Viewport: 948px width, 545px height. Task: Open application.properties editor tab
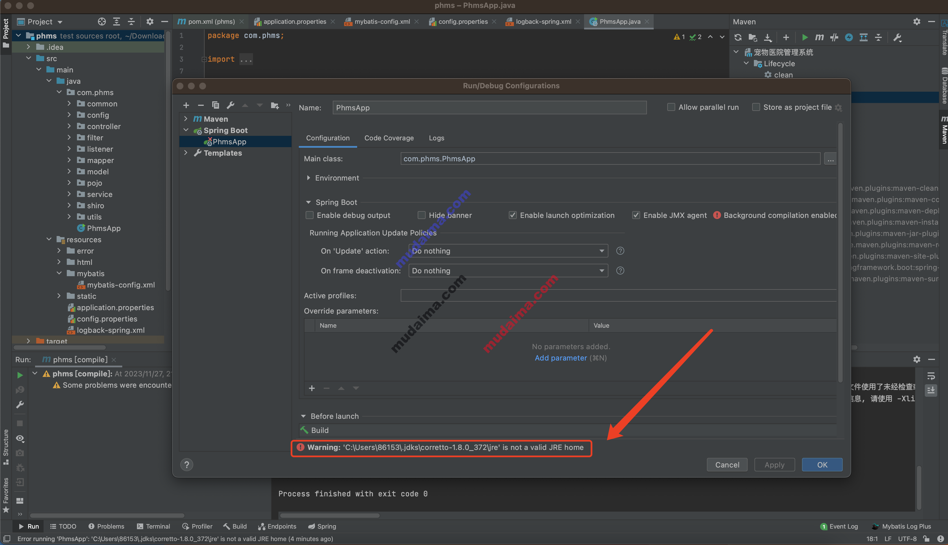coord(295,22)
